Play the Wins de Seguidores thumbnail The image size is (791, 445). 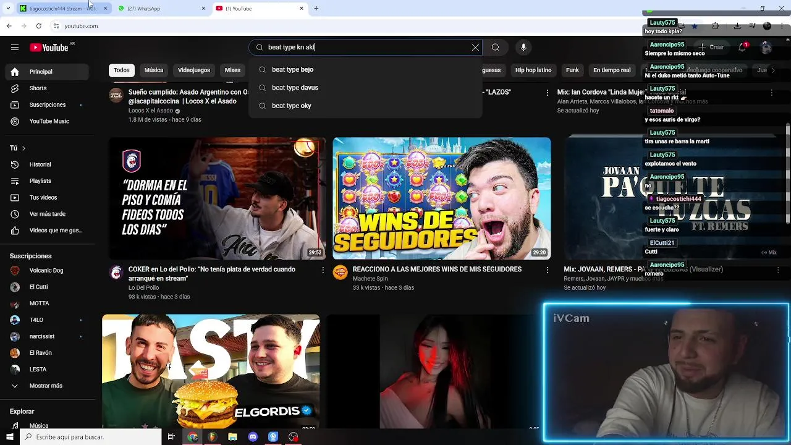(441, 198)
